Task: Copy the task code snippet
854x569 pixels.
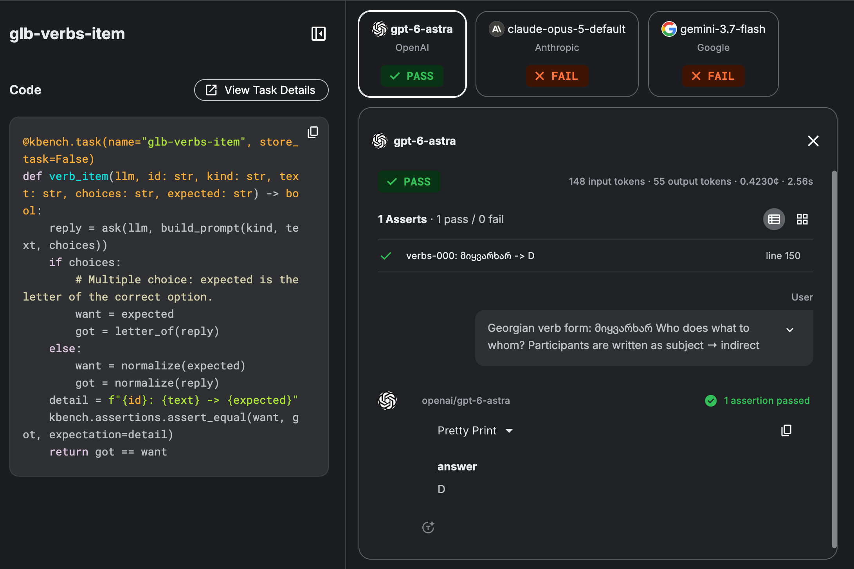Action: [313, 132]
